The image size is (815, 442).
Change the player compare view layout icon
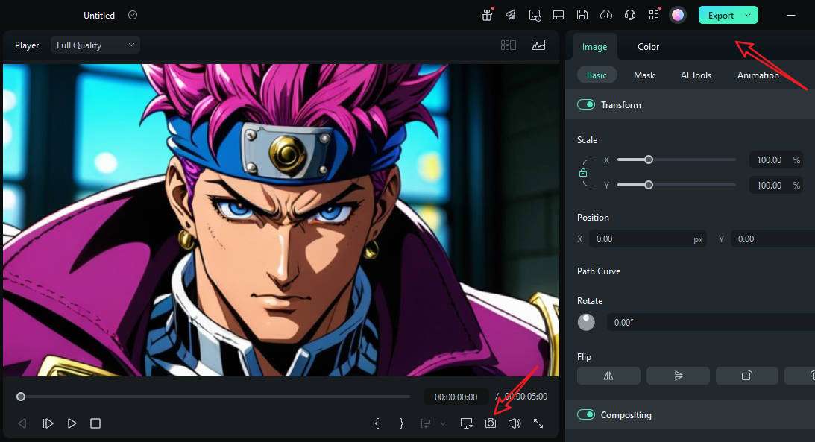(x=509, y=45)
